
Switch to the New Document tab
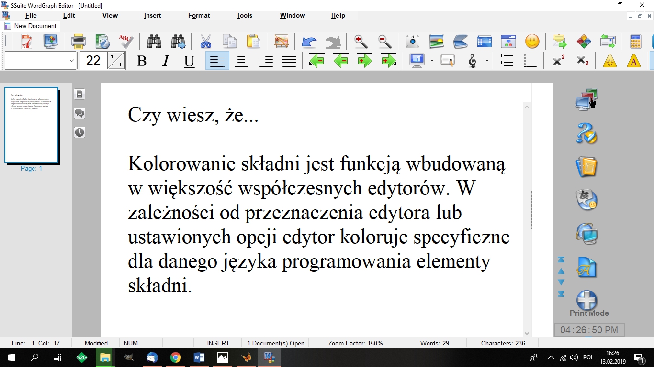click(31, 26)
